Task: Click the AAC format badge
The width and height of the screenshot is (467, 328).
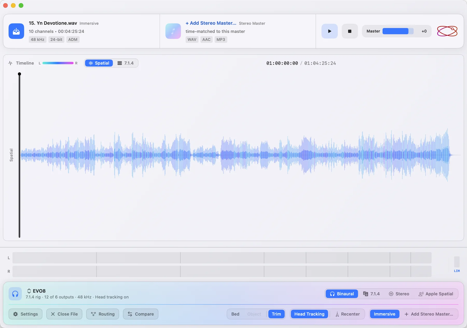Action: pos(207,39)
